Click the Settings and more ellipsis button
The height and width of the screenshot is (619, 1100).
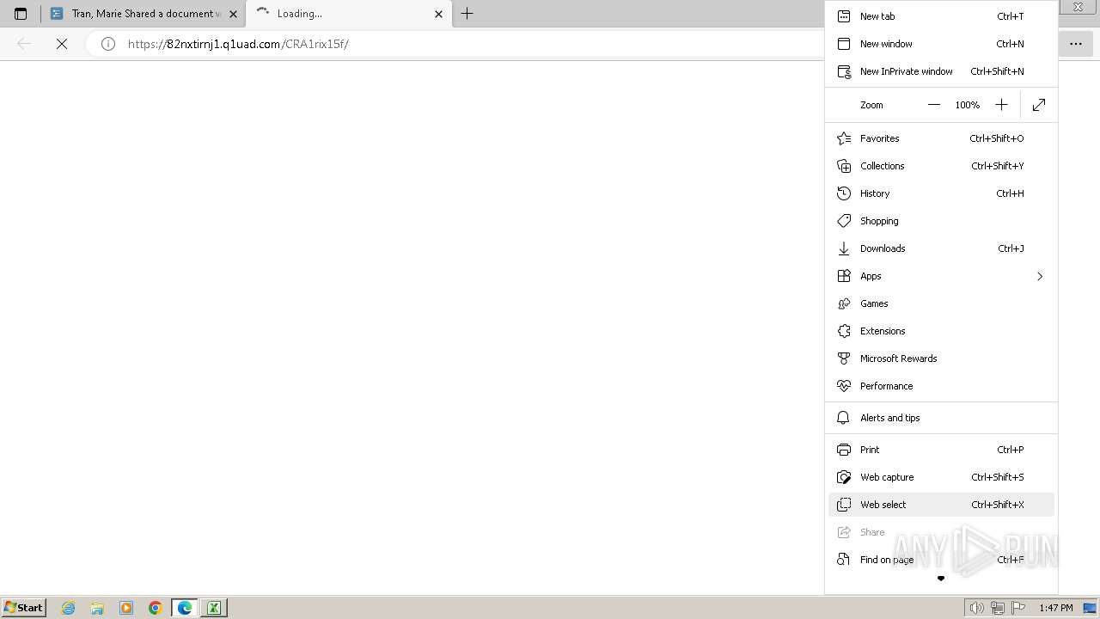pos(1075,44)
